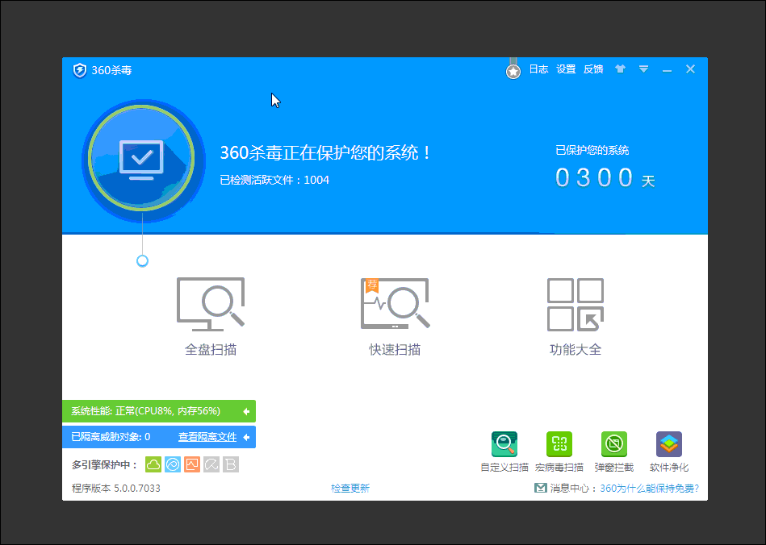Open 弹窗拦截 popup blocker icon
Viewport: 766px width, 545px height.
(x=614, y=444)
